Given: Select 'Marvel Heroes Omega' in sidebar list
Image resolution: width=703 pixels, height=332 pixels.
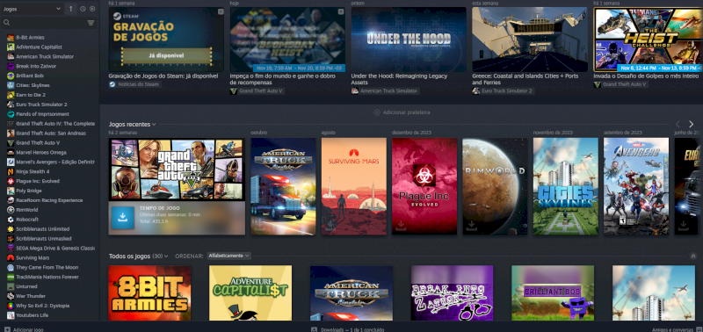Looking at the screenshot, I should 41,152.
